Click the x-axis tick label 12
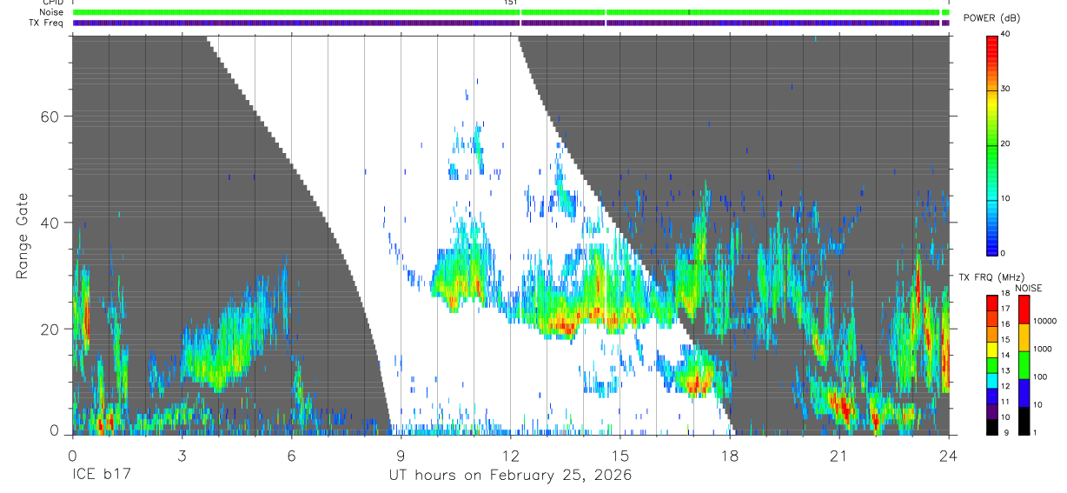 click(x=510, y=455)
